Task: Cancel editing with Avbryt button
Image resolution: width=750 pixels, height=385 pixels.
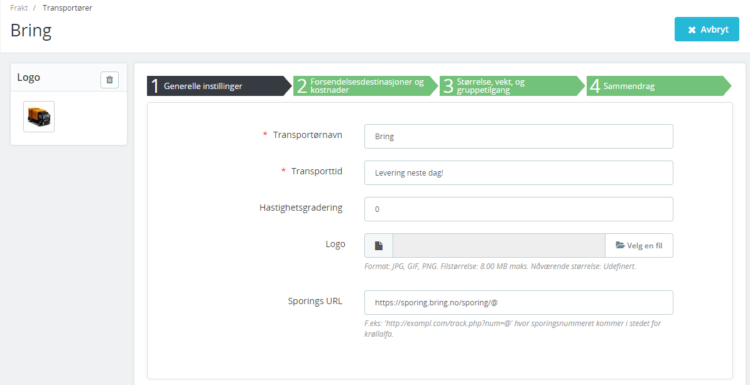Action: coord(707,29)
